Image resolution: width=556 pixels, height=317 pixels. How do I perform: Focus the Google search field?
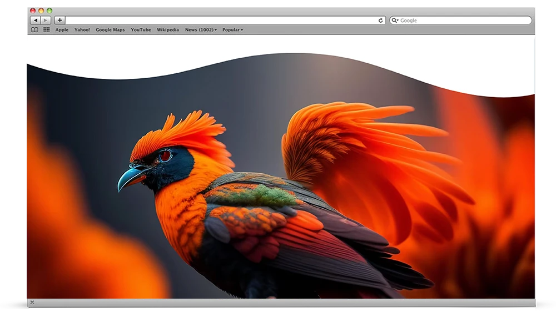[460, 20]
